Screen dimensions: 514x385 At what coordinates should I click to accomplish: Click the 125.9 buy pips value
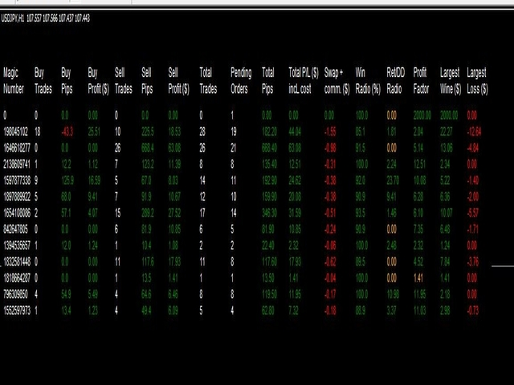coord(67,180)
